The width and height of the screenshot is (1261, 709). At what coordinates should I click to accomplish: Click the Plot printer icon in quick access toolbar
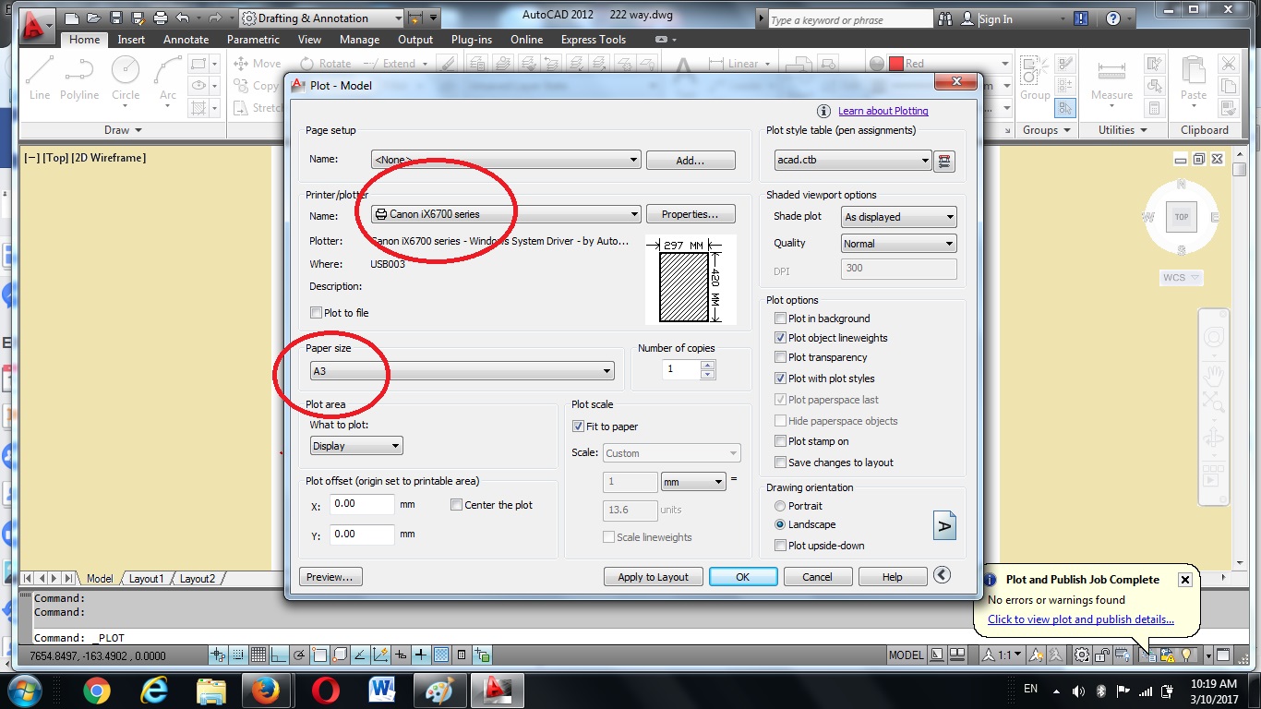(161, 18)
